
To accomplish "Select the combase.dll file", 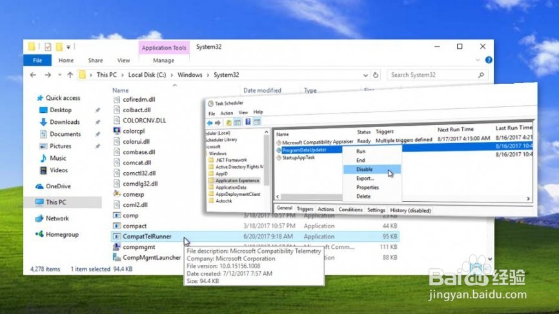I will coord(139,152).
